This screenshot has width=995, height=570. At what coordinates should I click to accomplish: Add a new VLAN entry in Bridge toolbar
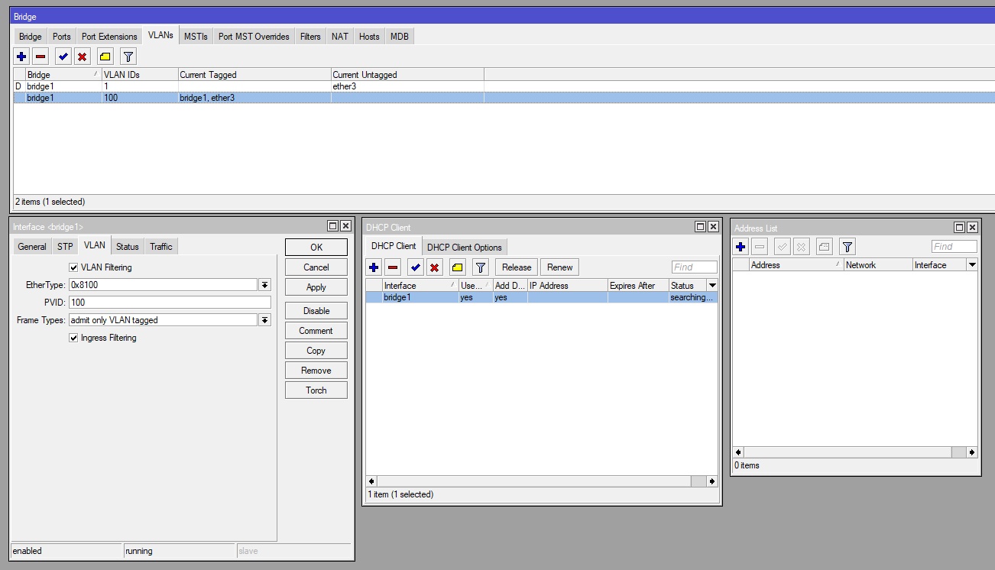(21, 57)
